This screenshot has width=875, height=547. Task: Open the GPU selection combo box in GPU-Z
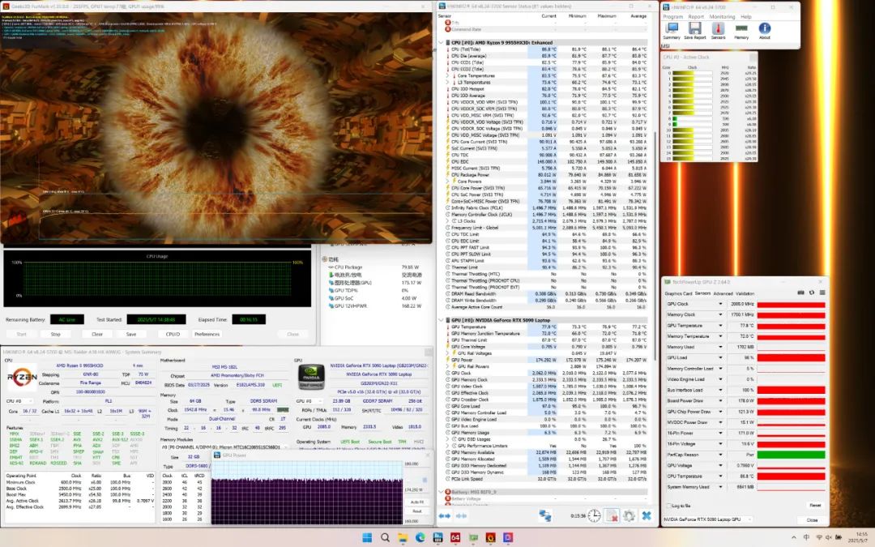tap(707, 519)
